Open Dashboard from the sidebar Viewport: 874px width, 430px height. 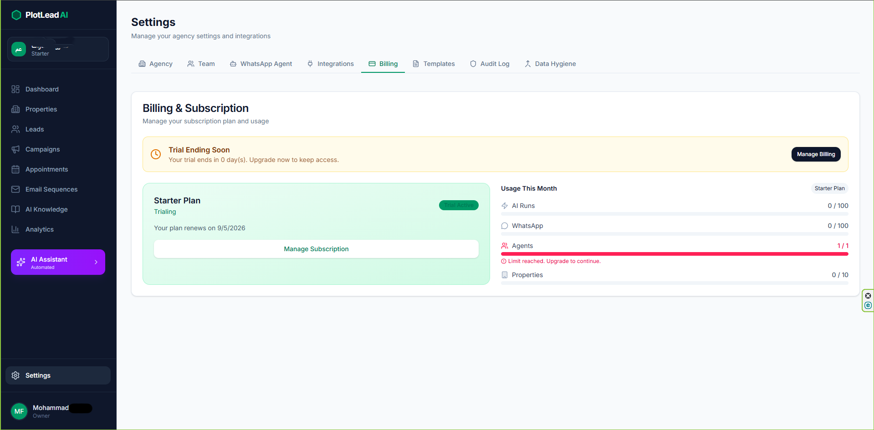click(58, 89)
